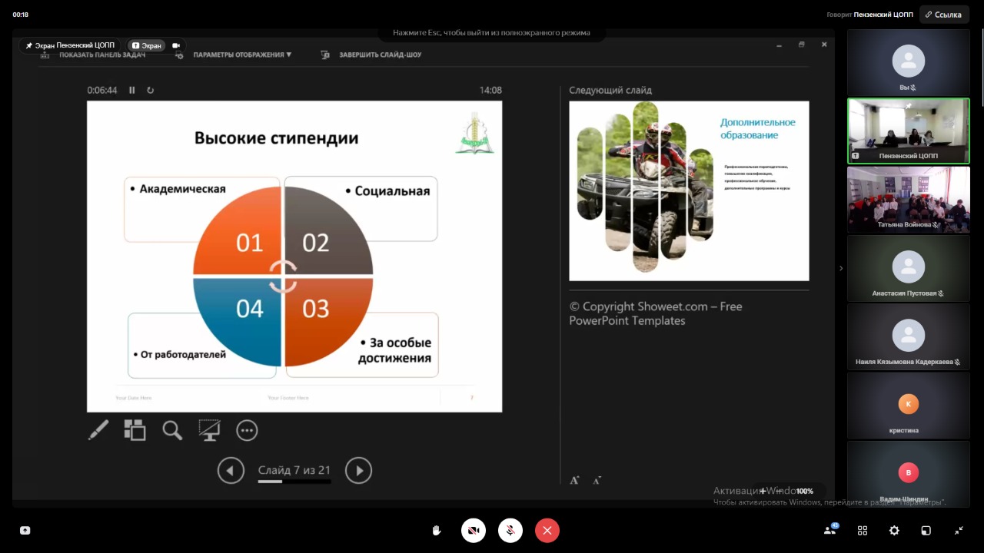
Task: Switch to the Экран tab
Action: tap(147, 45)
